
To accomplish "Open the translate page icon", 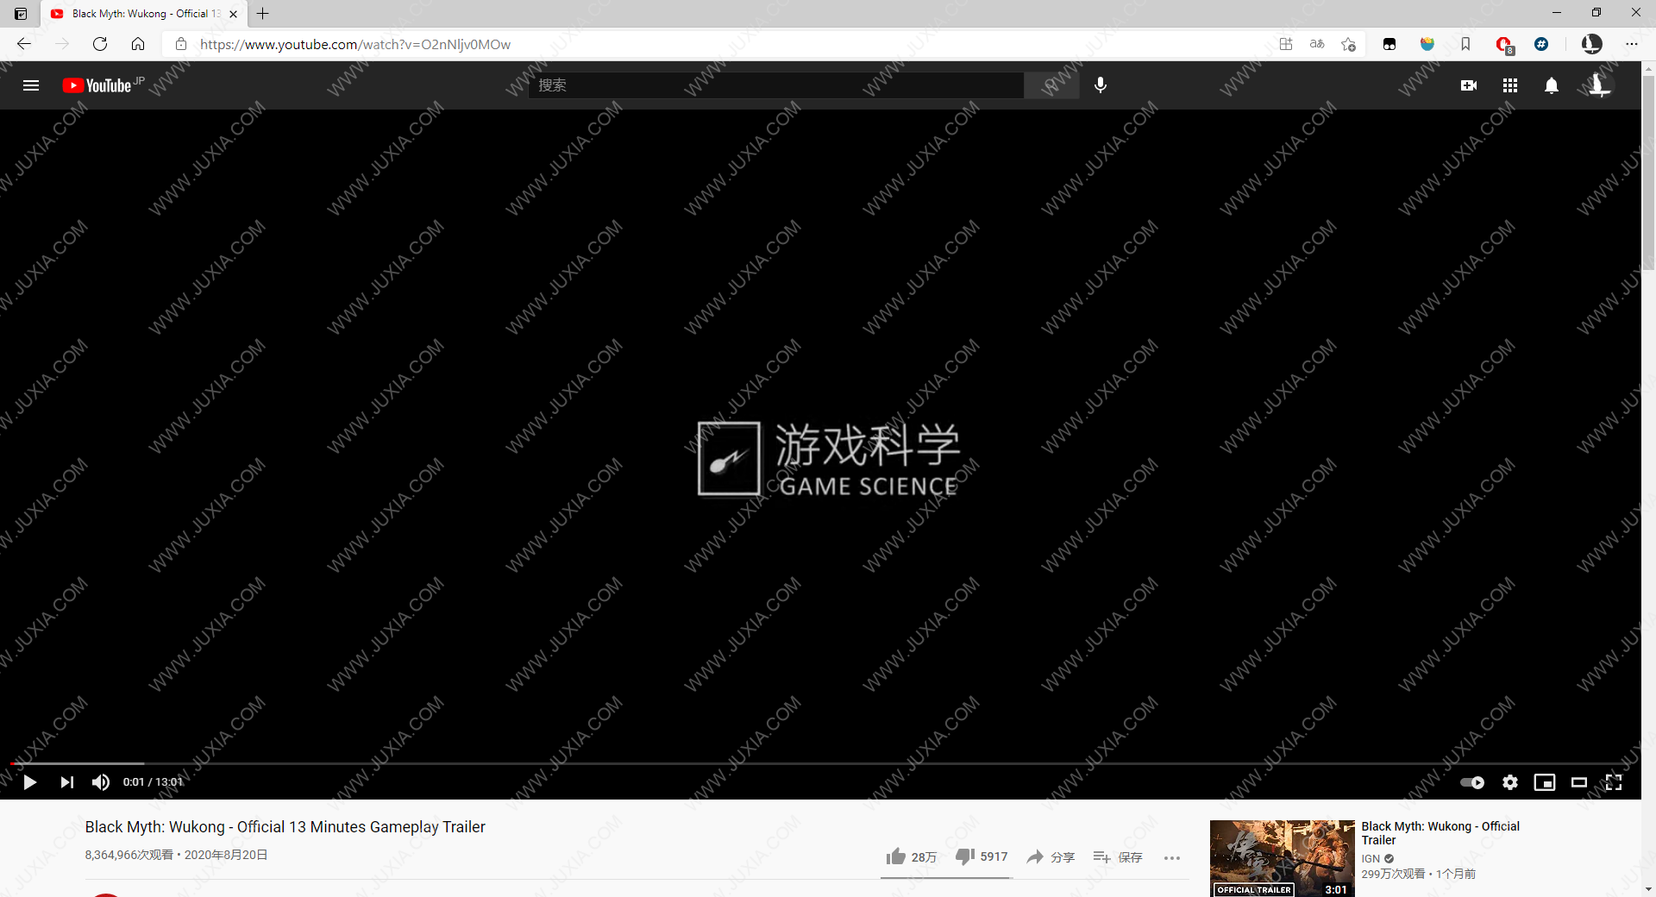I will point(1317,44).
